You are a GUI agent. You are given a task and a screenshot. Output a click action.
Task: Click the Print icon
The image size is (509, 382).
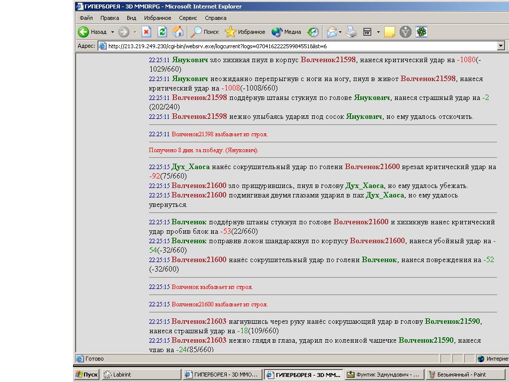pos(351,32)
